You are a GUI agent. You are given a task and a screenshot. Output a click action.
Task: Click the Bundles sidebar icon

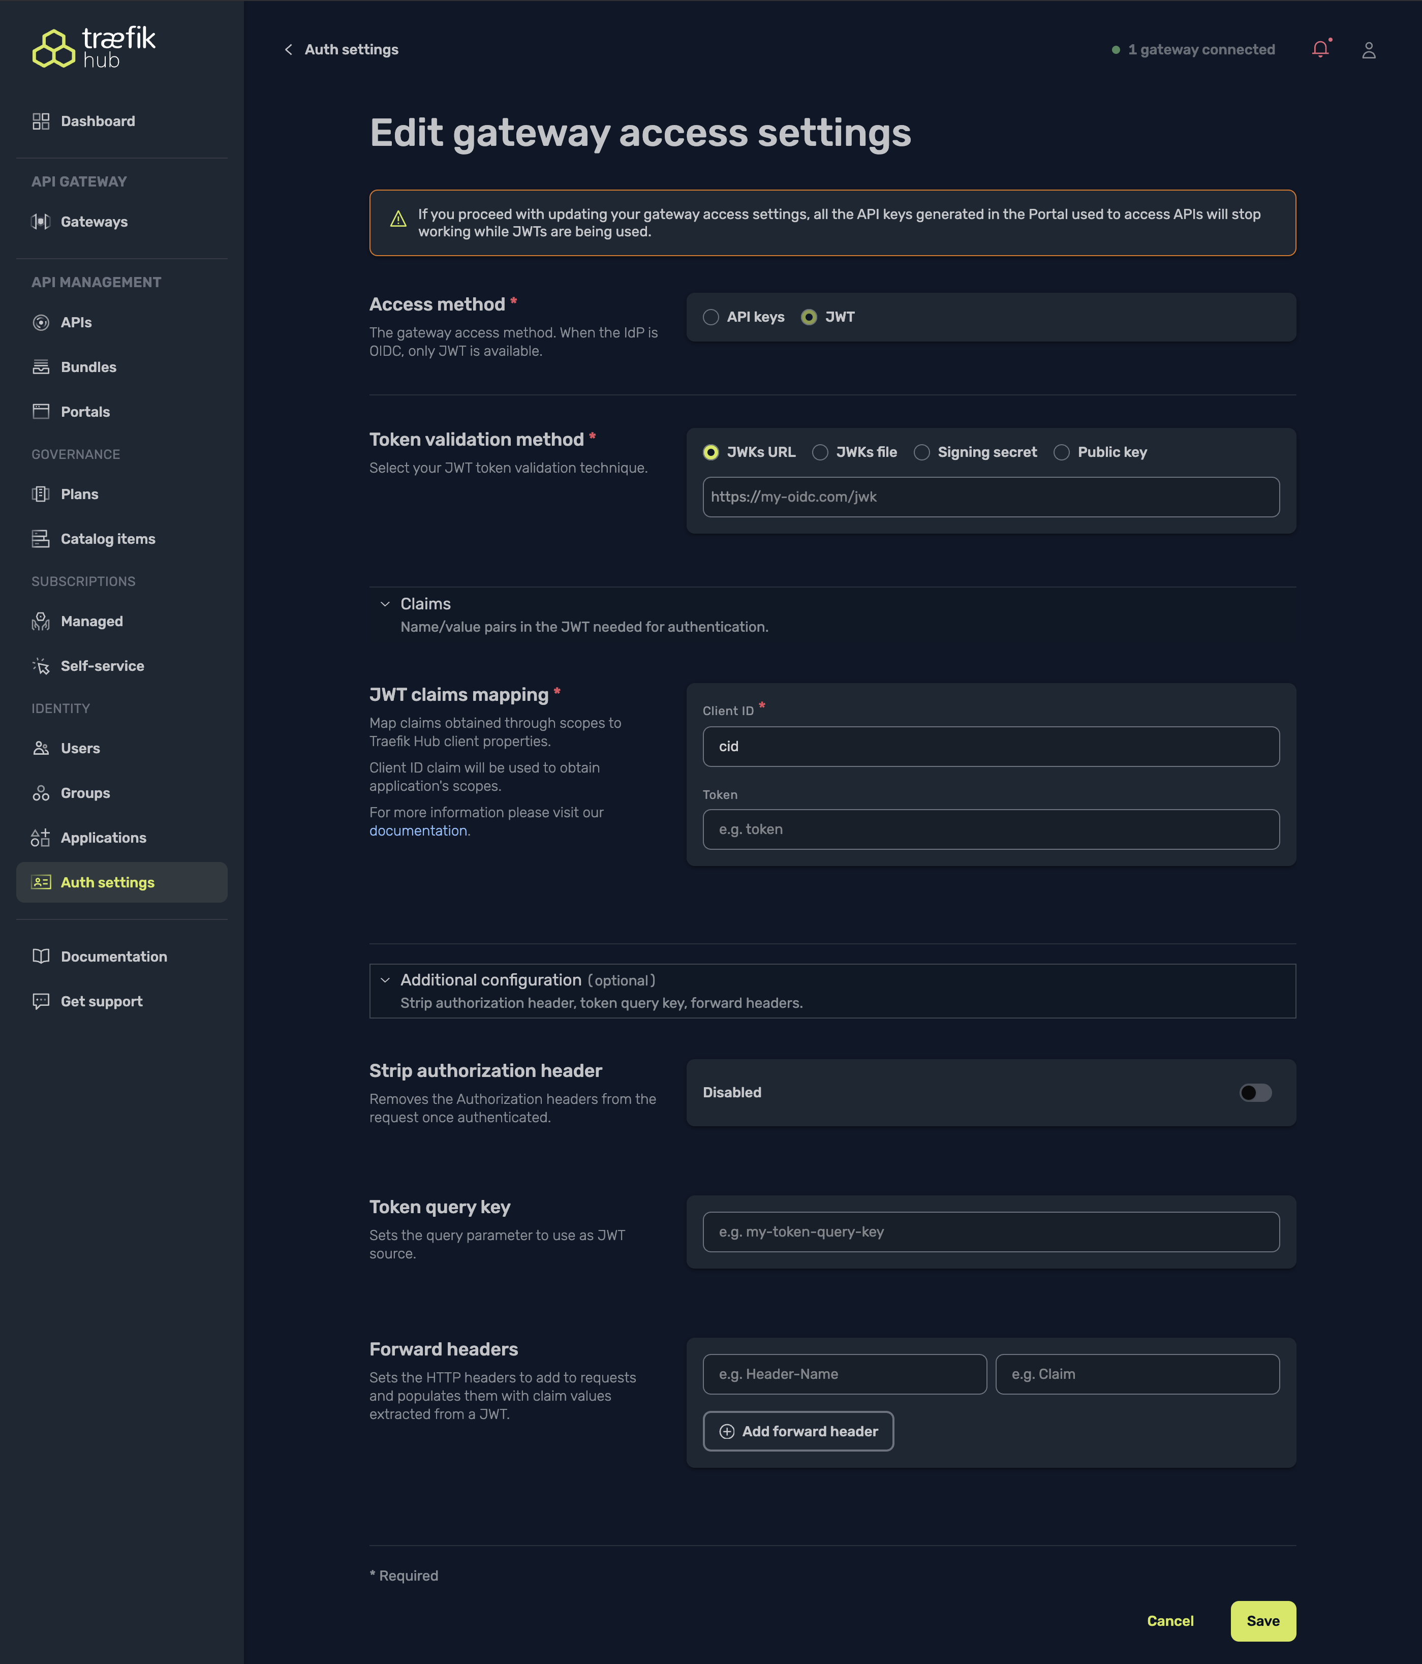tap(41, 367)
